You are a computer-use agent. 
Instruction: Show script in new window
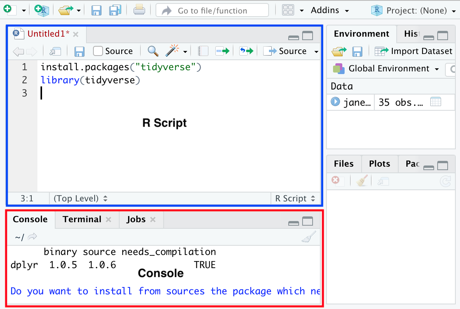(x=55, y=51)
